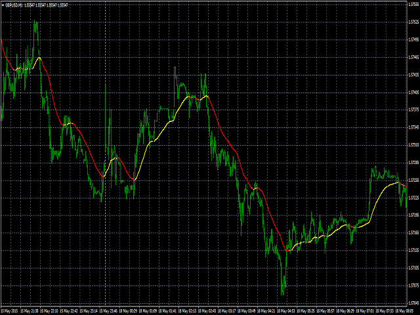Viewport: 420px width, 315px height.
Task: Click the 18 May 08:05 time marker
Action: (x=404, y=311)
